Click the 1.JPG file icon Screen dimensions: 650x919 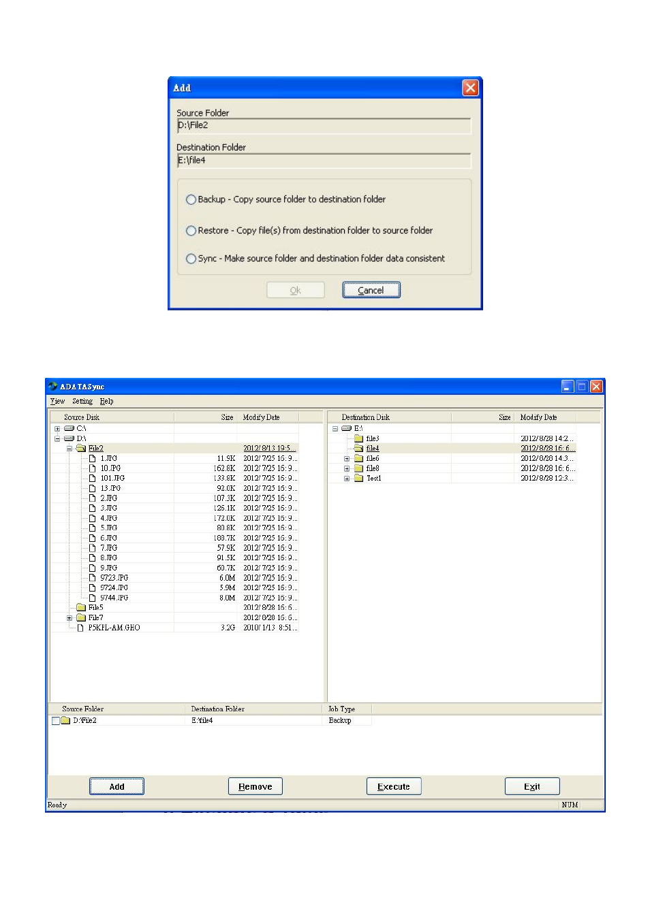[93, 459]
